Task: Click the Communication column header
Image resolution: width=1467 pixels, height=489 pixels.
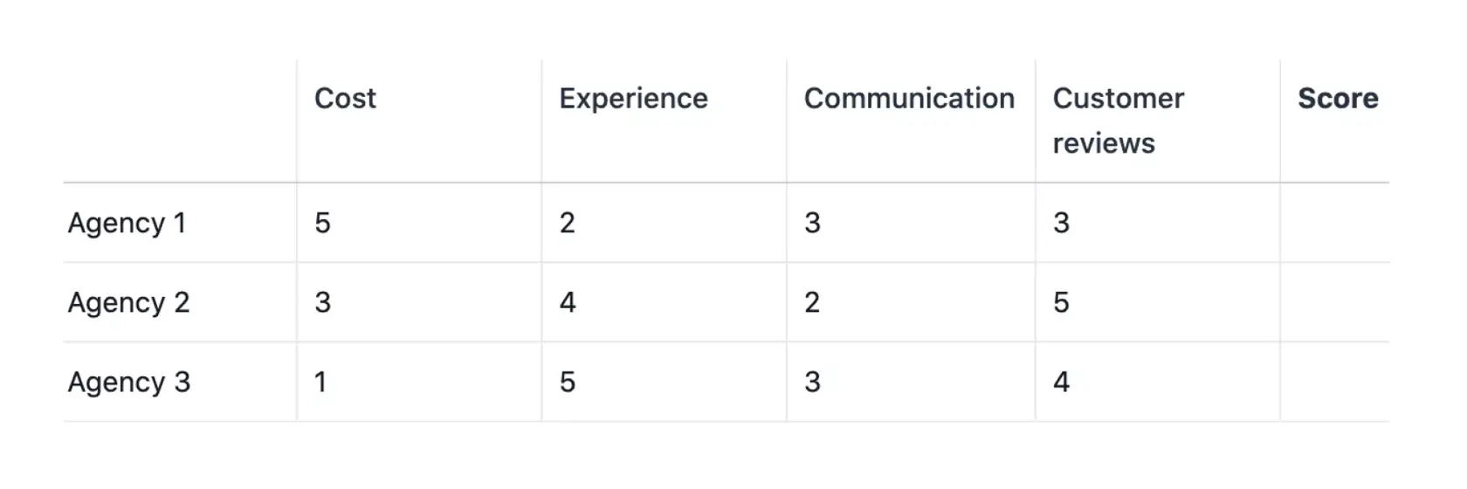Action: pos(909,99)
